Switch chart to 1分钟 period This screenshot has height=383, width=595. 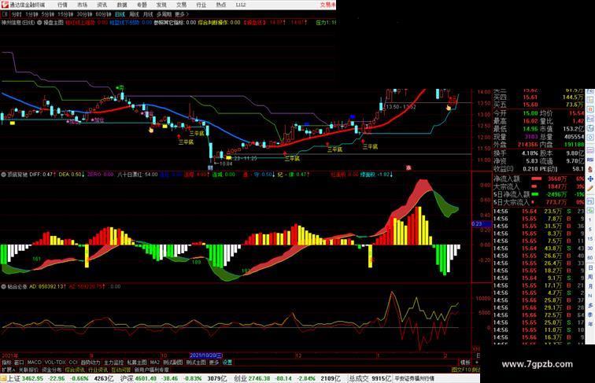point(31,14)
